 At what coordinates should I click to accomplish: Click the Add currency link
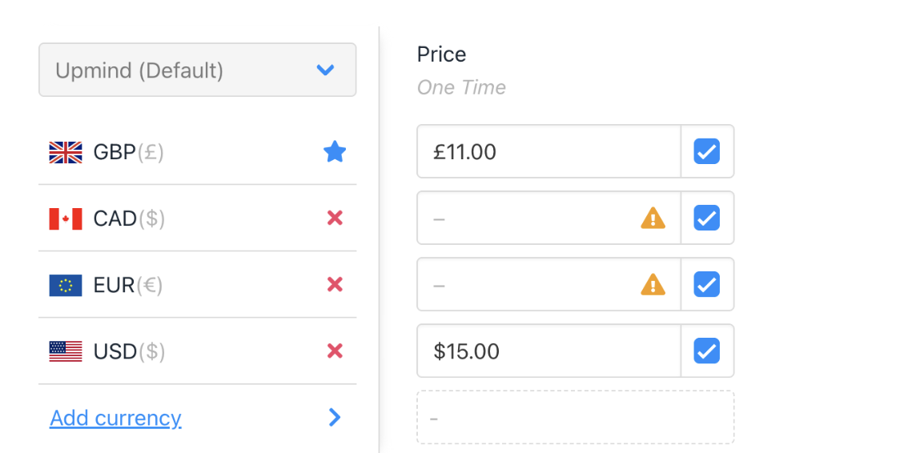[115, 418]
